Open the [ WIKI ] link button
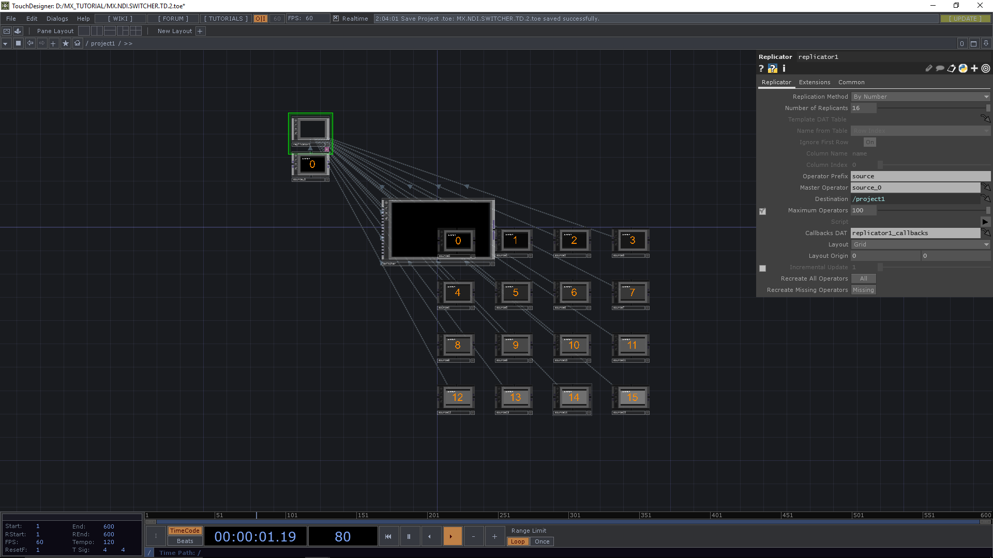The width and height of the screenshot is (993, 558). (120, 19)
